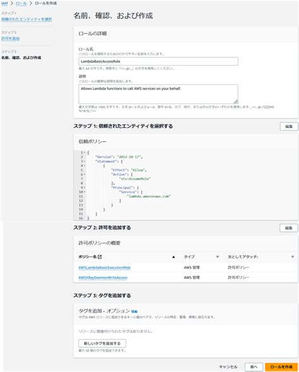Click "sts:AssumeRole" text in policy editor
Viewport: 299px width, 372px height.
[x=135, y=179]
